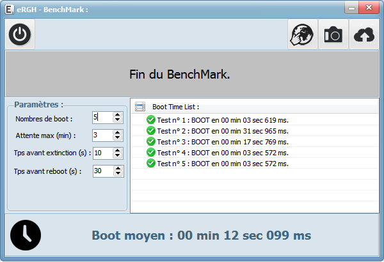384x262 pixels.
Task: Increase the Tps avant reboot value
Action: (x=118, y=169)
